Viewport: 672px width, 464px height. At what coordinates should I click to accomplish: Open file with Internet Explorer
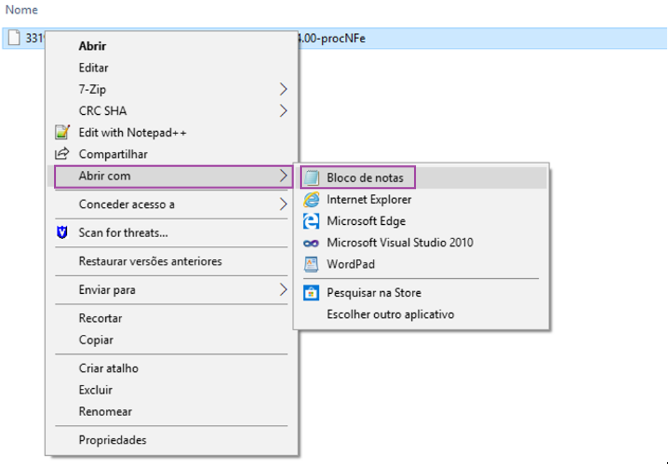421,200
